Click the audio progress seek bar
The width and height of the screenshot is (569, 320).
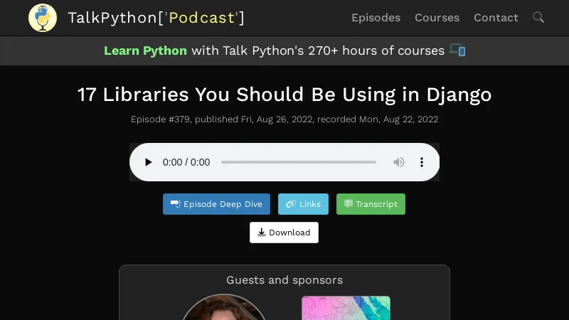click(x=298, y=162)
